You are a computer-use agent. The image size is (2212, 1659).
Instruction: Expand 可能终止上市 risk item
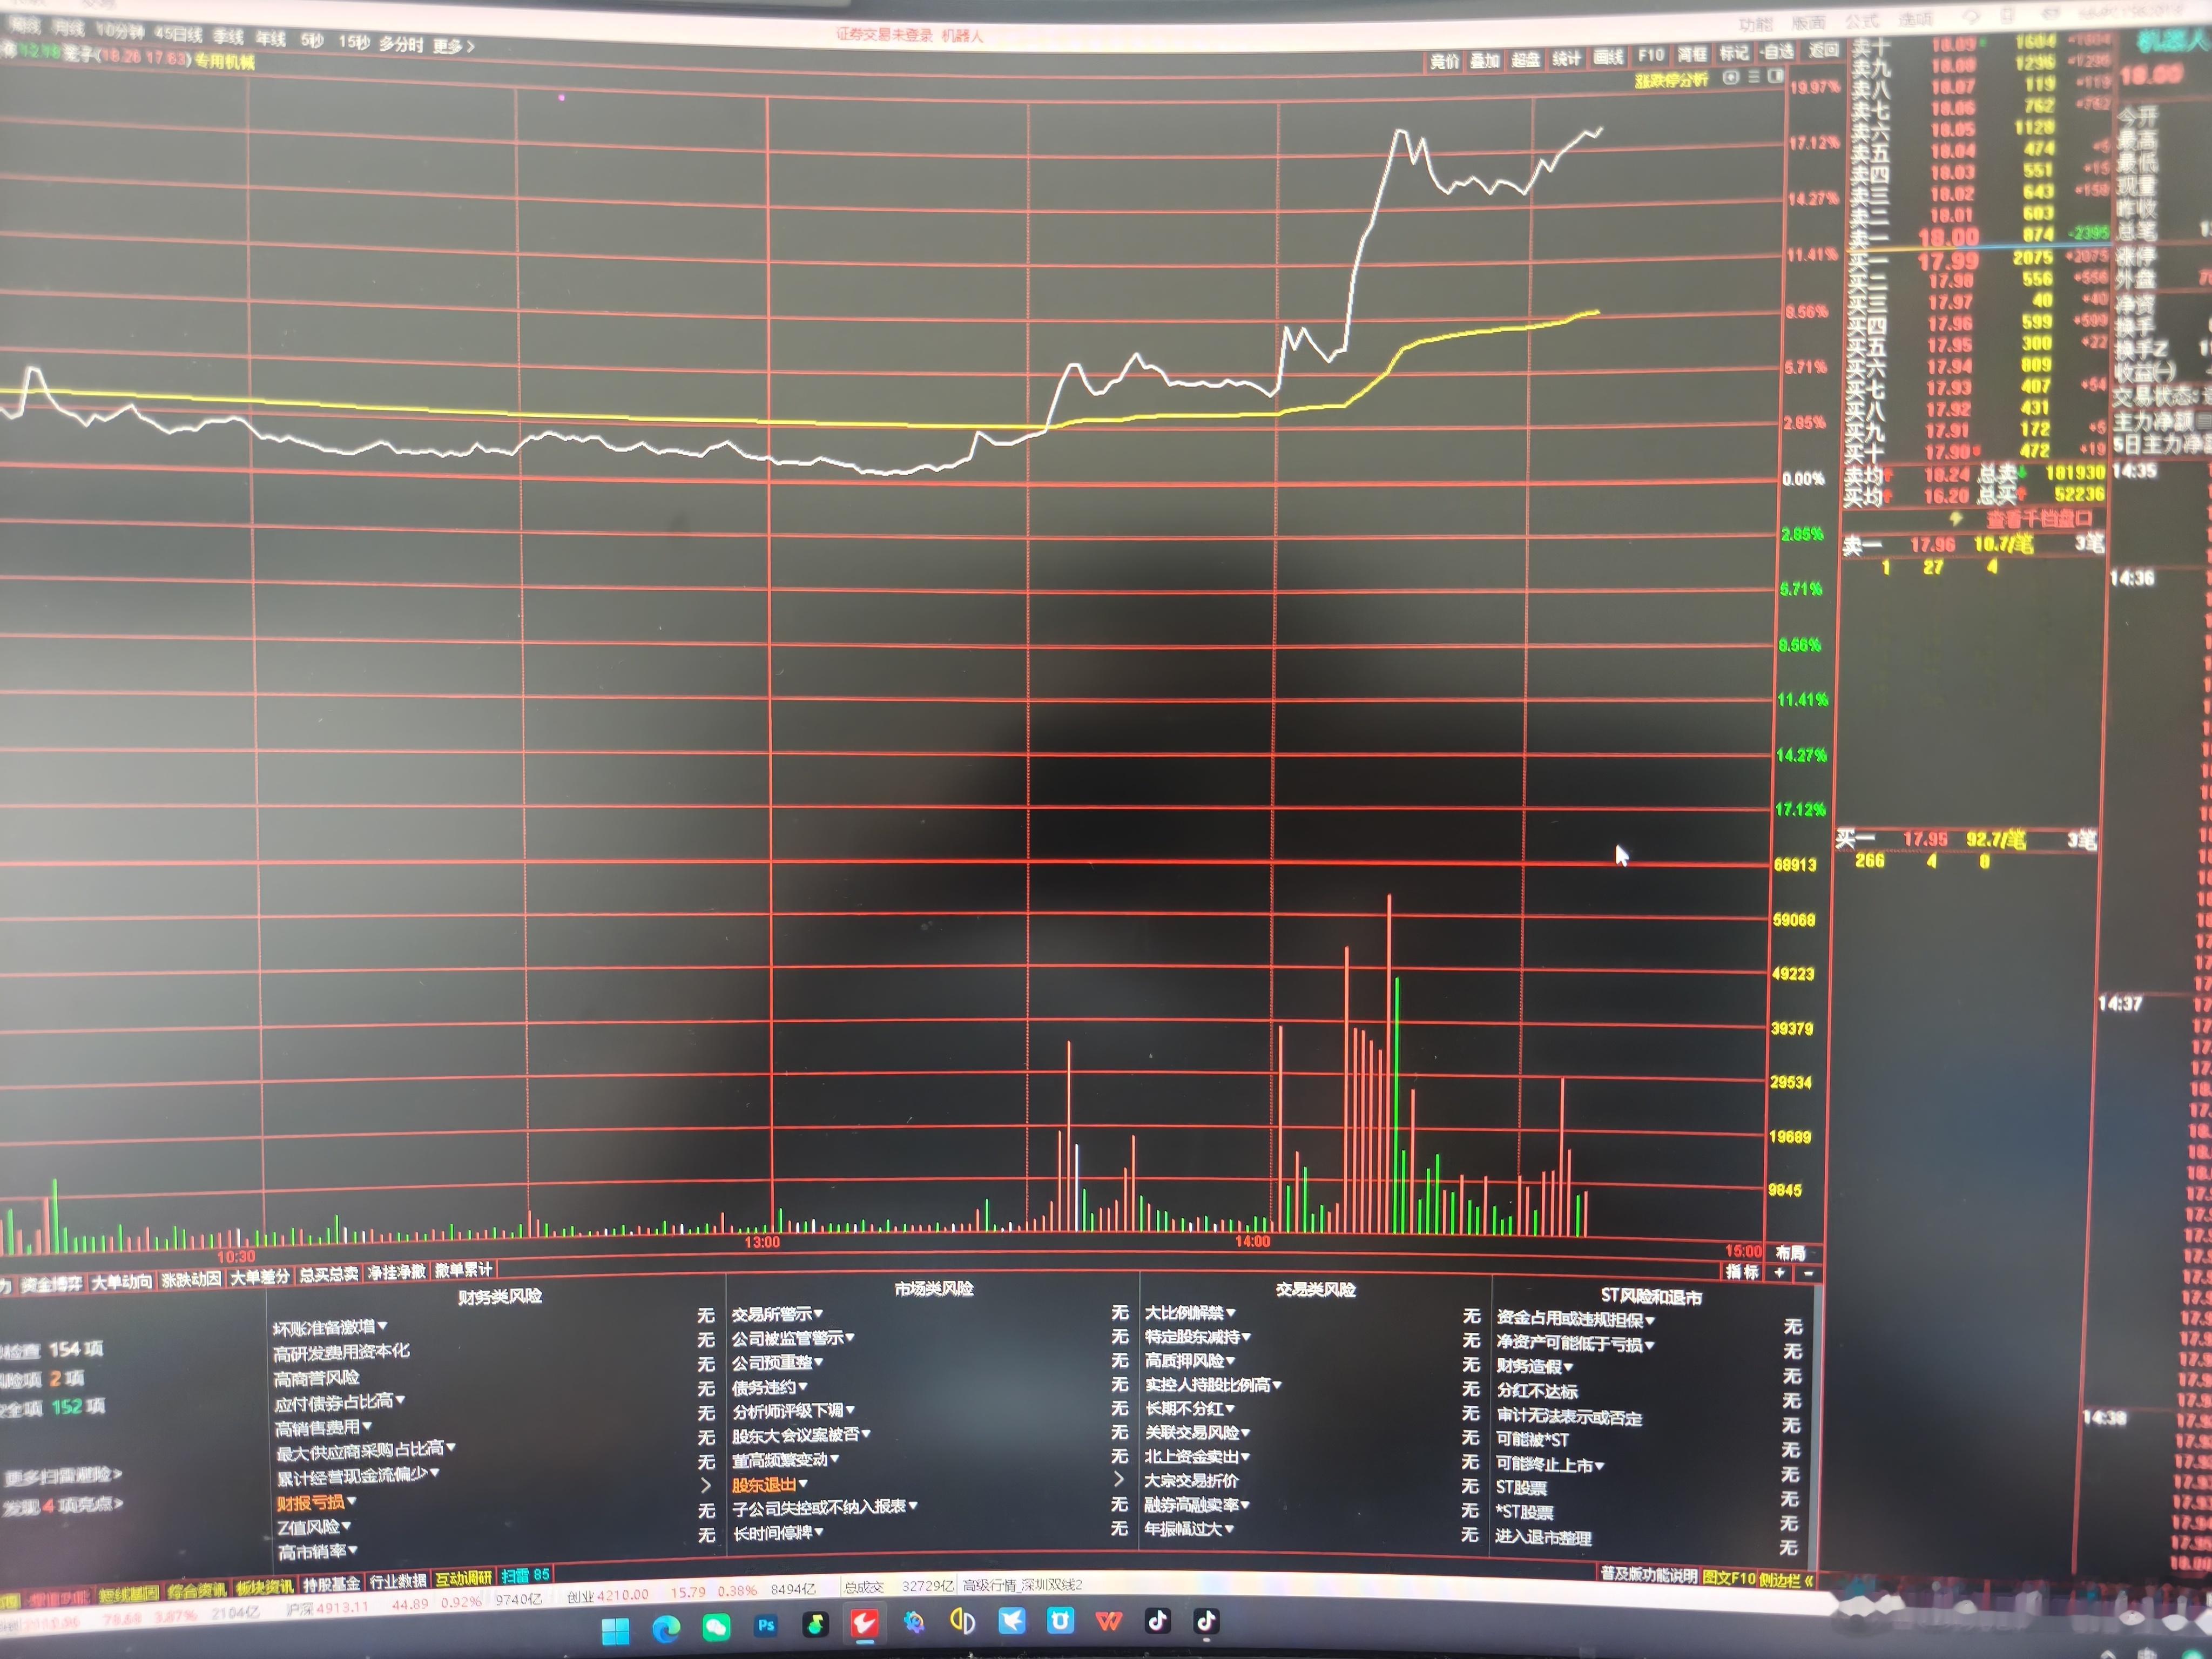pyautogui.click(x=1550, y=1464)
